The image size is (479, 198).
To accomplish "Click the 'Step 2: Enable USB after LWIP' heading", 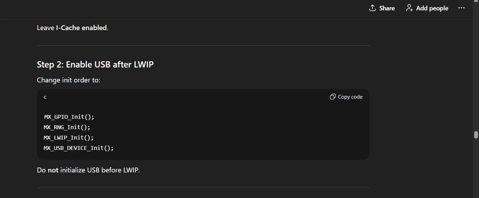I will [x=95, y=64].
